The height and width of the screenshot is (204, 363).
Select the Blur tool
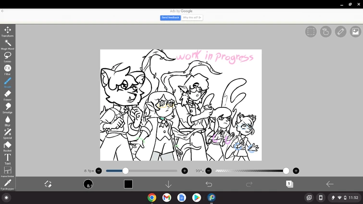pyautogui.click(x=7, y=121)
